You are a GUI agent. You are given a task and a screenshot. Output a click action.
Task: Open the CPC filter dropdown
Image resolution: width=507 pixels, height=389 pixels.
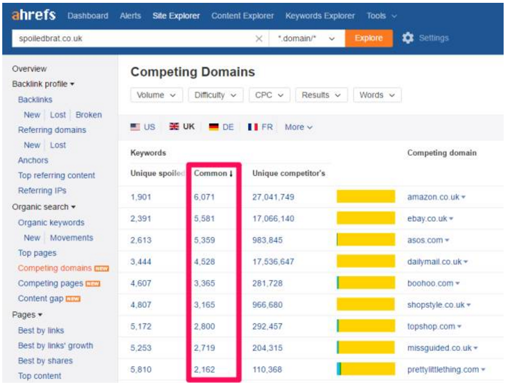(269, 95)
